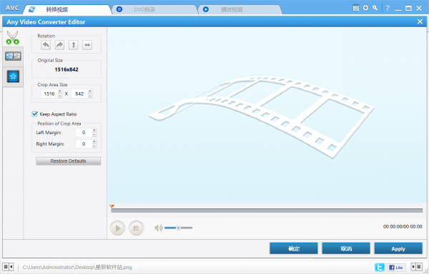Image resolution: width=429 pixels, height=274 pixels.
Task: Click the key registration icon
Action: pyautogui.click(x=375, y=8)
